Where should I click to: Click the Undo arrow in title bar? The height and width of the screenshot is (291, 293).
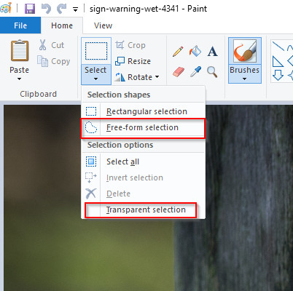pos(46,9)
